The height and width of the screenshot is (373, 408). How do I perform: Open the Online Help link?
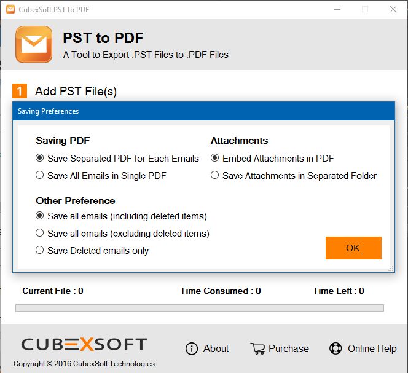(x=372, y=348)
